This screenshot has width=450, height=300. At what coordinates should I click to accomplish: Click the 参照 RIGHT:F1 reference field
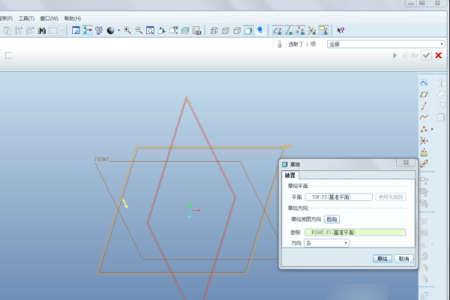tap(355, 232)
